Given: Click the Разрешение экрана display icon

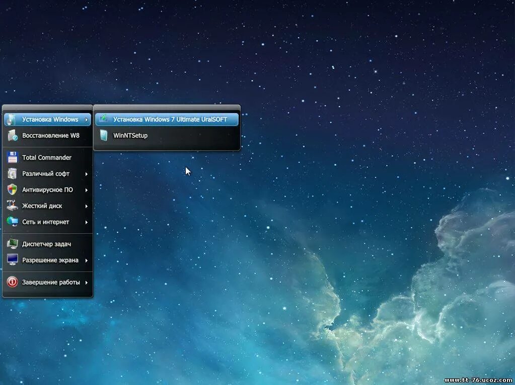Looking at the screenshot, I should (x=13, y=260).
